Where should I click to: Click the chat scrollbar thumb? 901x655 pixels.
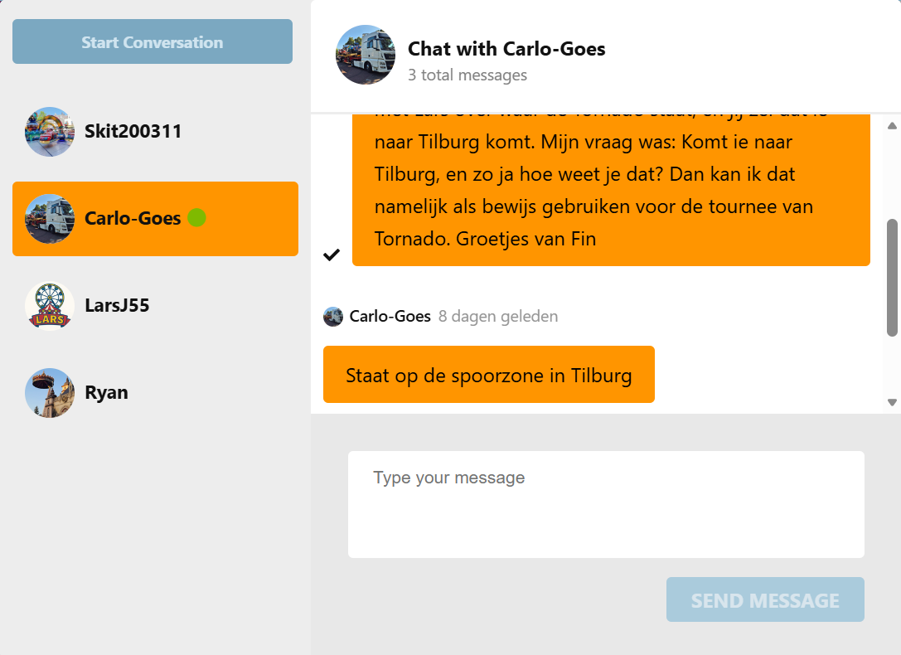click(x=892, y=277)
